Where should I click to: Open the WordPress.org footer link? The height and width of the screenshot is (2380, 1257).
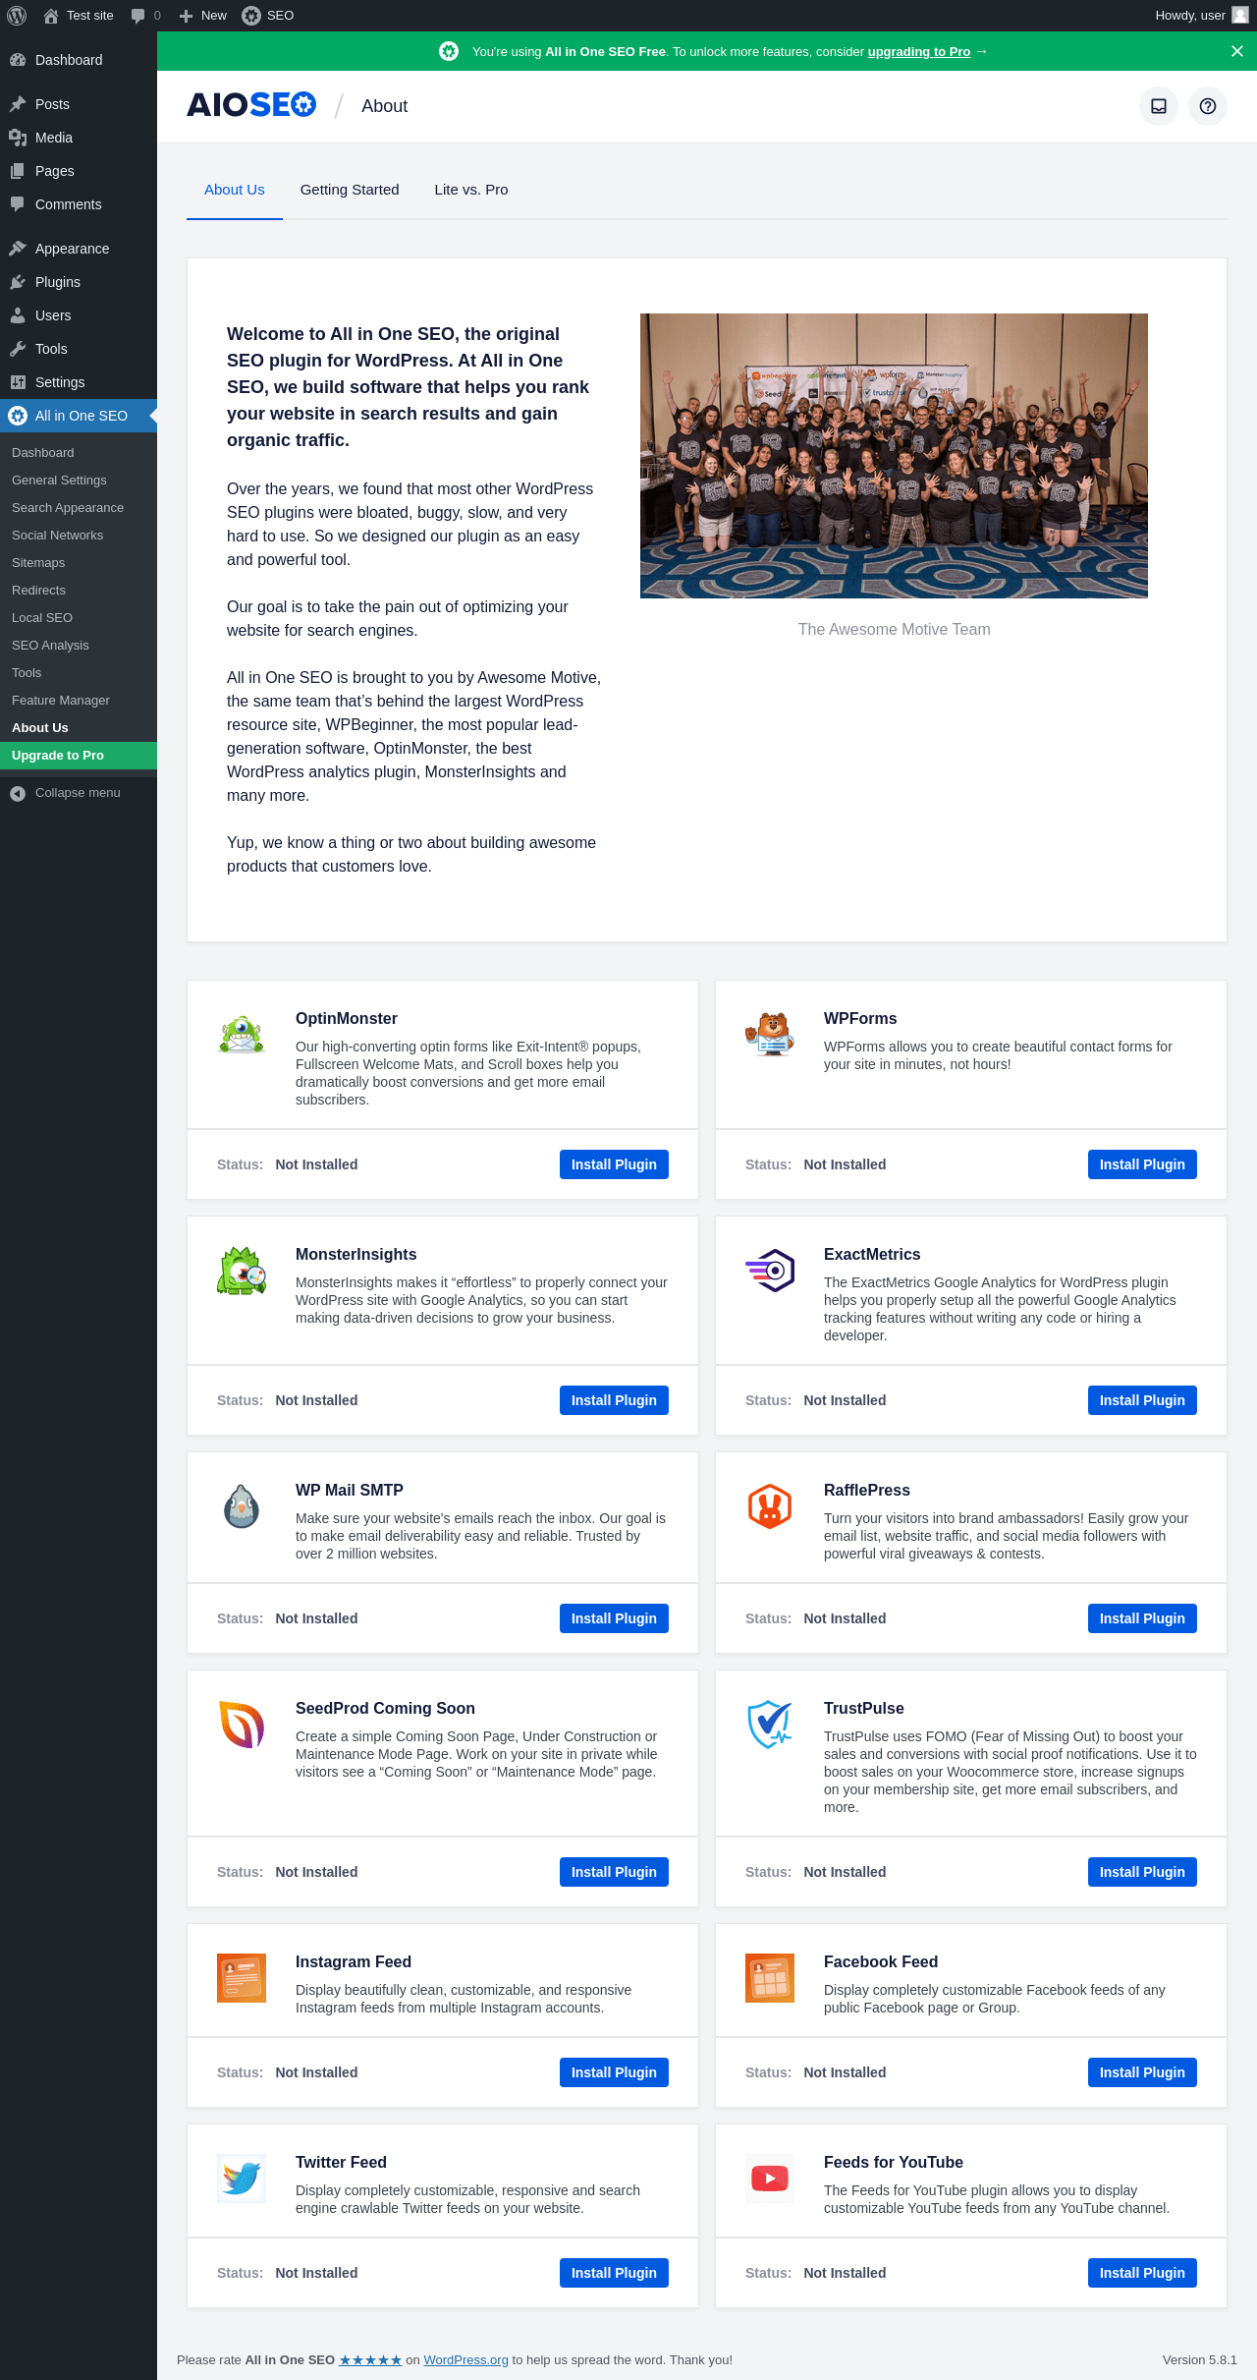coord(465,2360)
